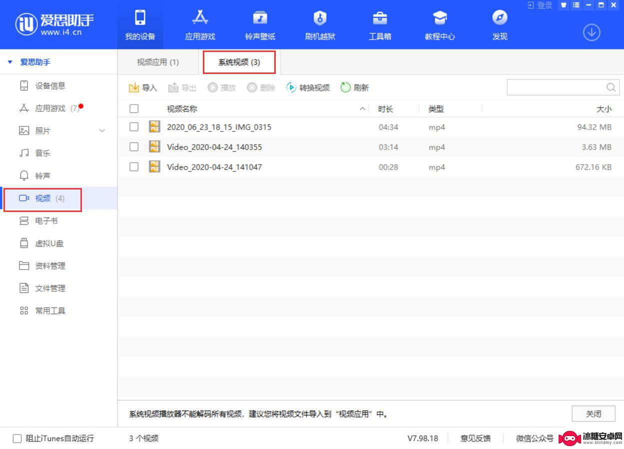The width and height of the screenshot is (624, 449).
Task: Enable 阻止iTunes自动运行 checkbox
Action: click(17, 438)
